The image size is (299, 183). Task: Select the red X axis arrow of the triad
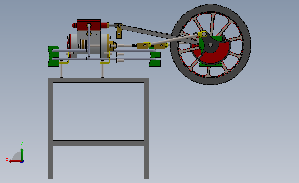15,161
